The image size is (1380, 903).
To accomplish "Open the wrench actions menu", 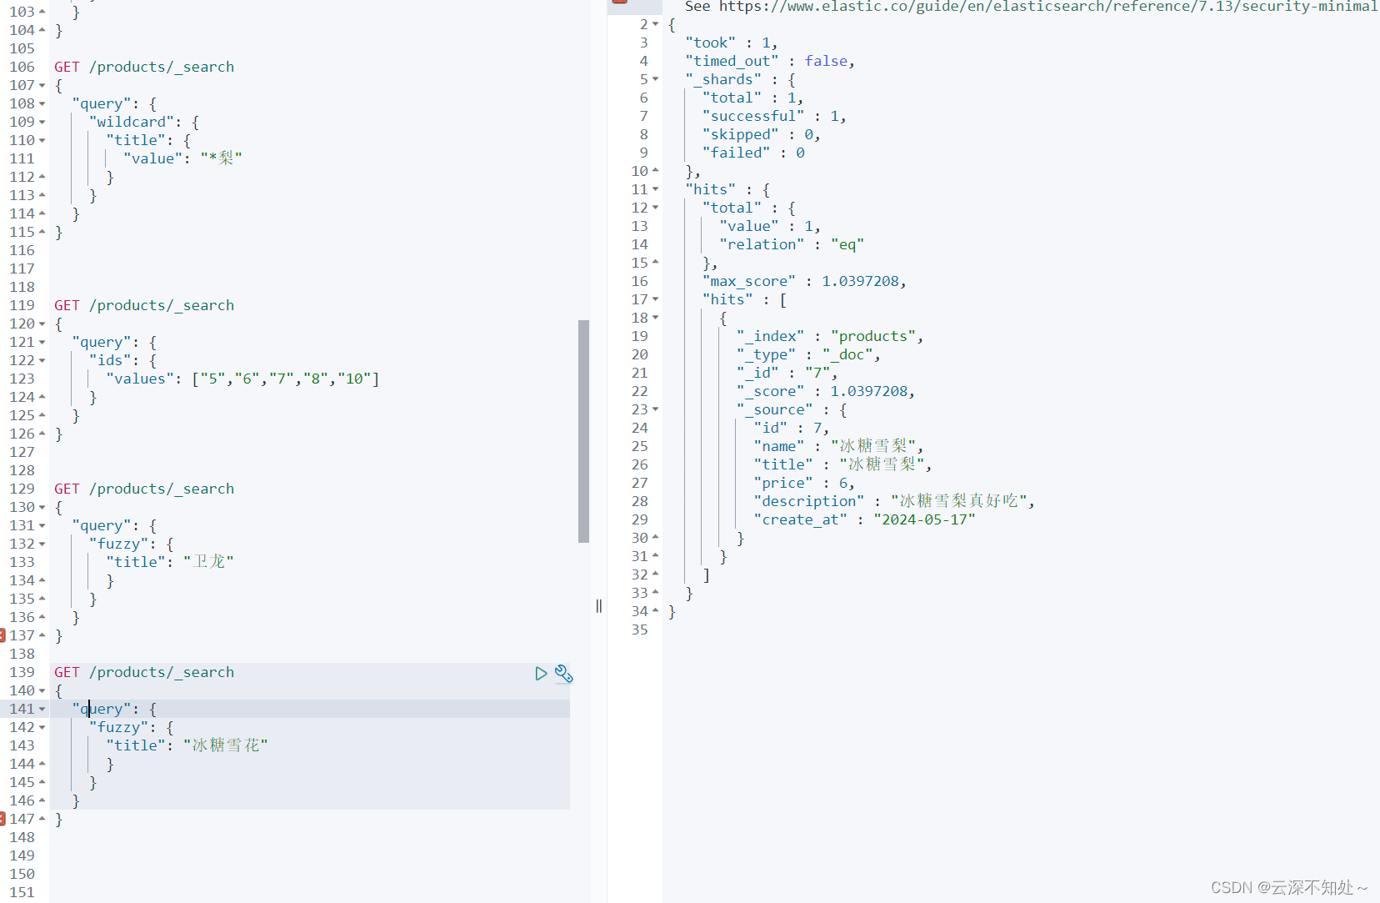I will (564, 673).
